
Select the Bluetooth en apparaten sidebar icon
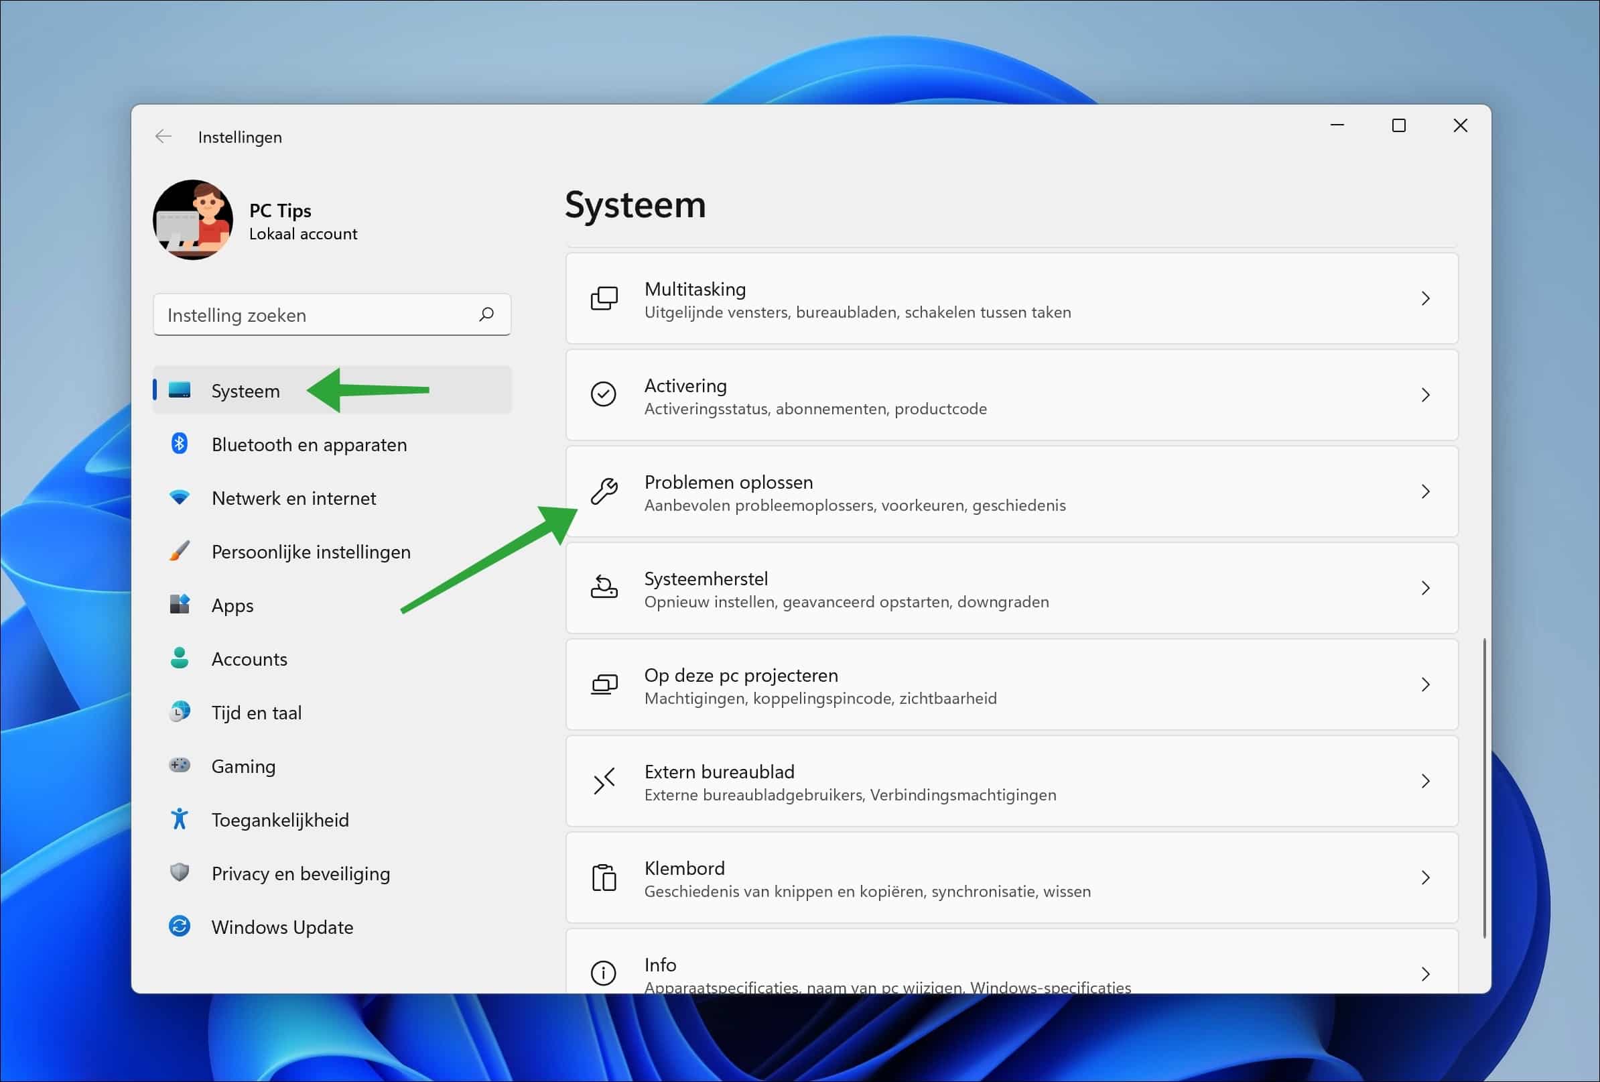pos(180,444)
